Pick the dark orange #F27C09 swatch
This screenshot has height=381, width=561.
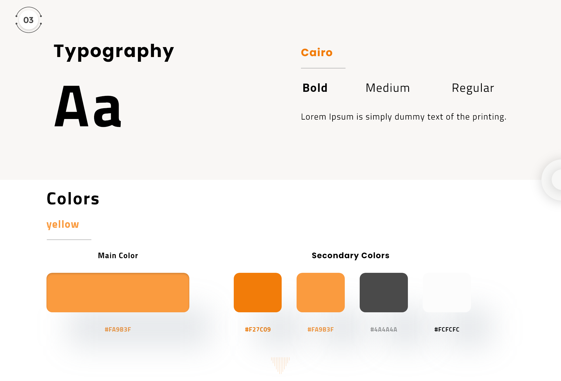[258, 292]
